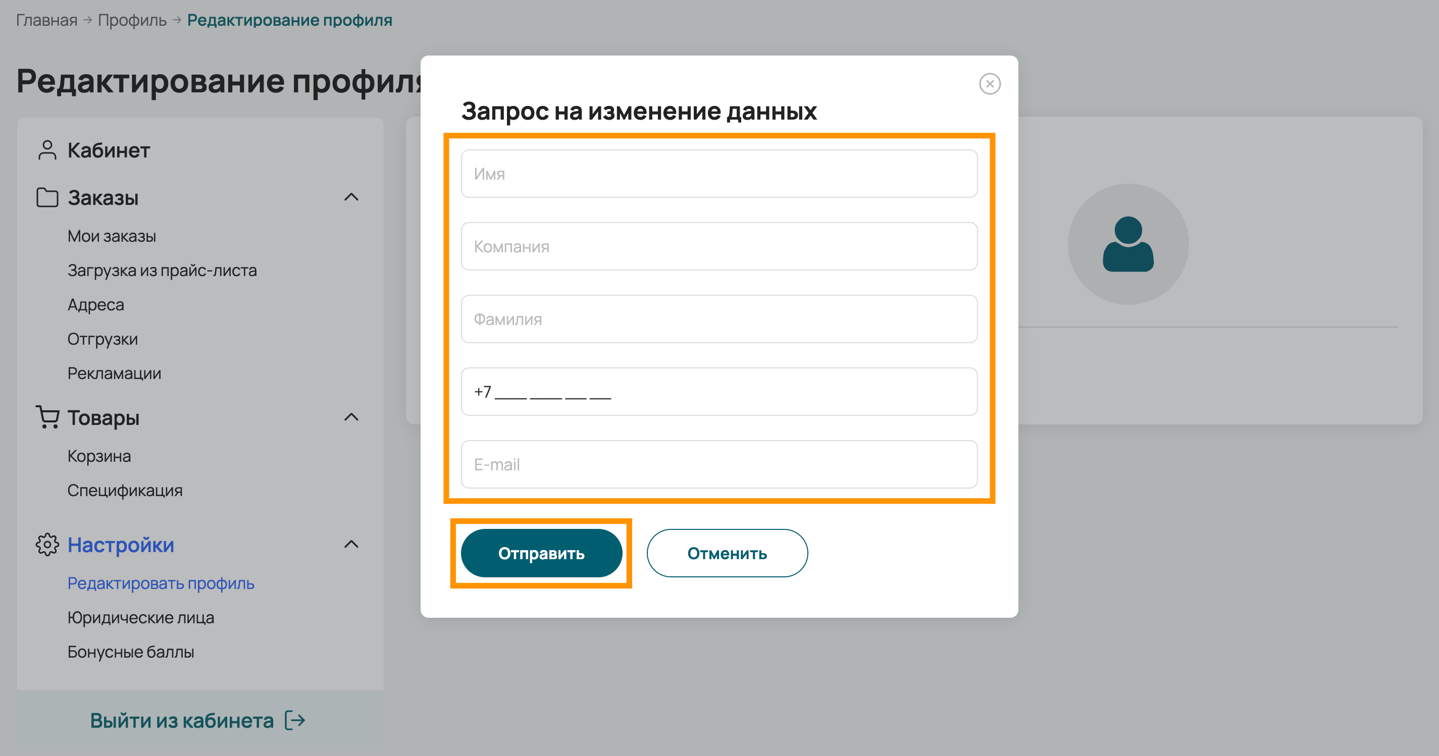
Task: Focus the Компания input field
Action: tap(719, 246)
